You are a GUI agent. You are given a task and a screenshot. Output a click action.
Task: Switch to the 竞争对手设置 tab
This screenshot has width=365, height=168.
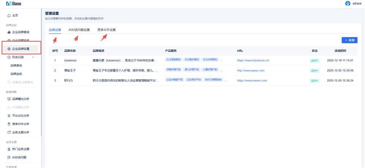(x=106, y=30)
